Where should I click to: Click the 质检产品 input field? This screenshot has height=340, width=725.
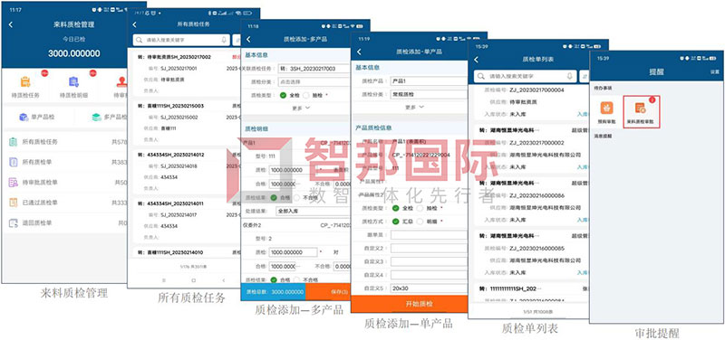[429, 80]
